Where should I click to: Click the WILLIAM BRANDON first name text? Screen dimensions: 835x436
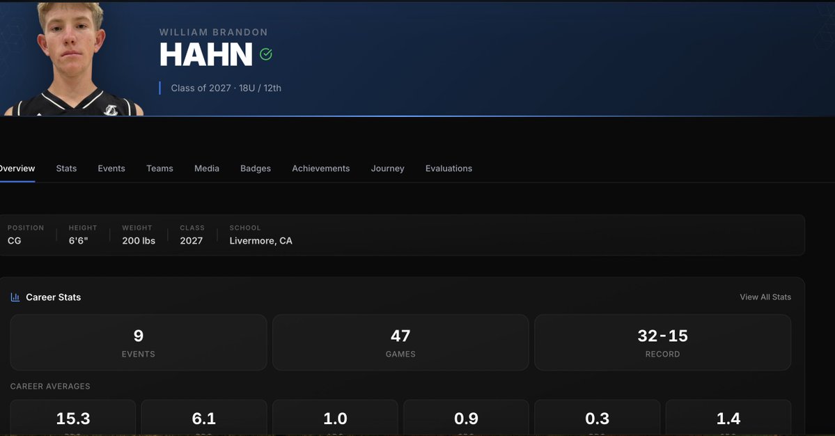214,32
